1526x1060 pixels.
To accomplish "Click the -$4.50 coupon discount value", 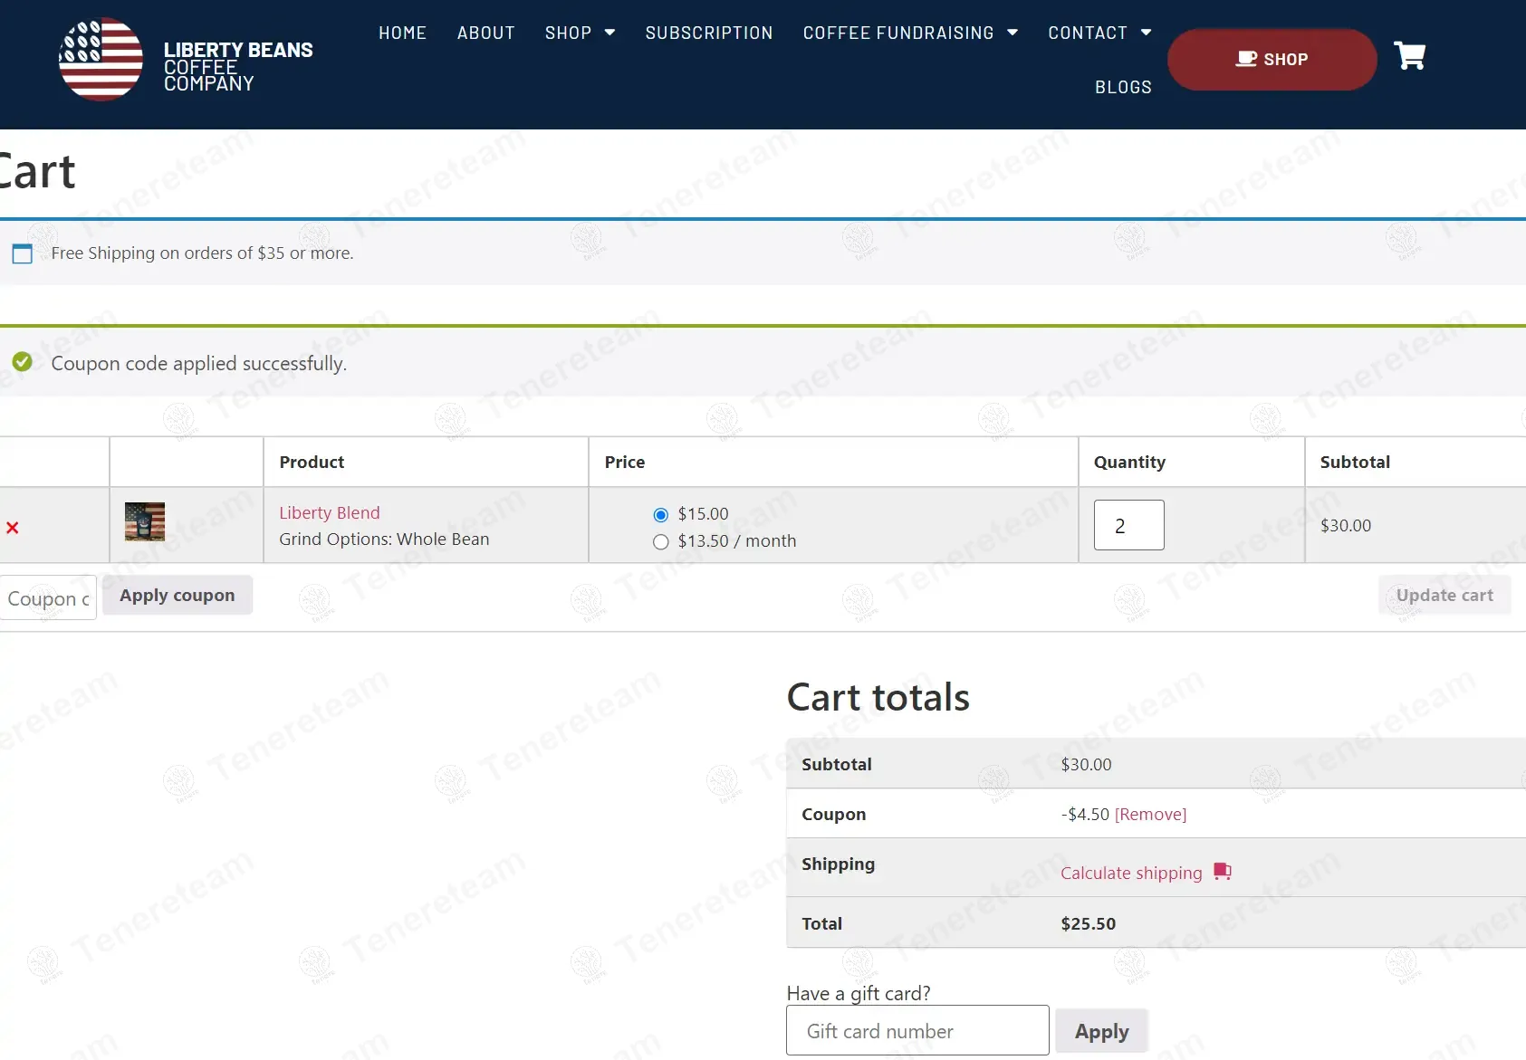I will tap(1085, 814).
